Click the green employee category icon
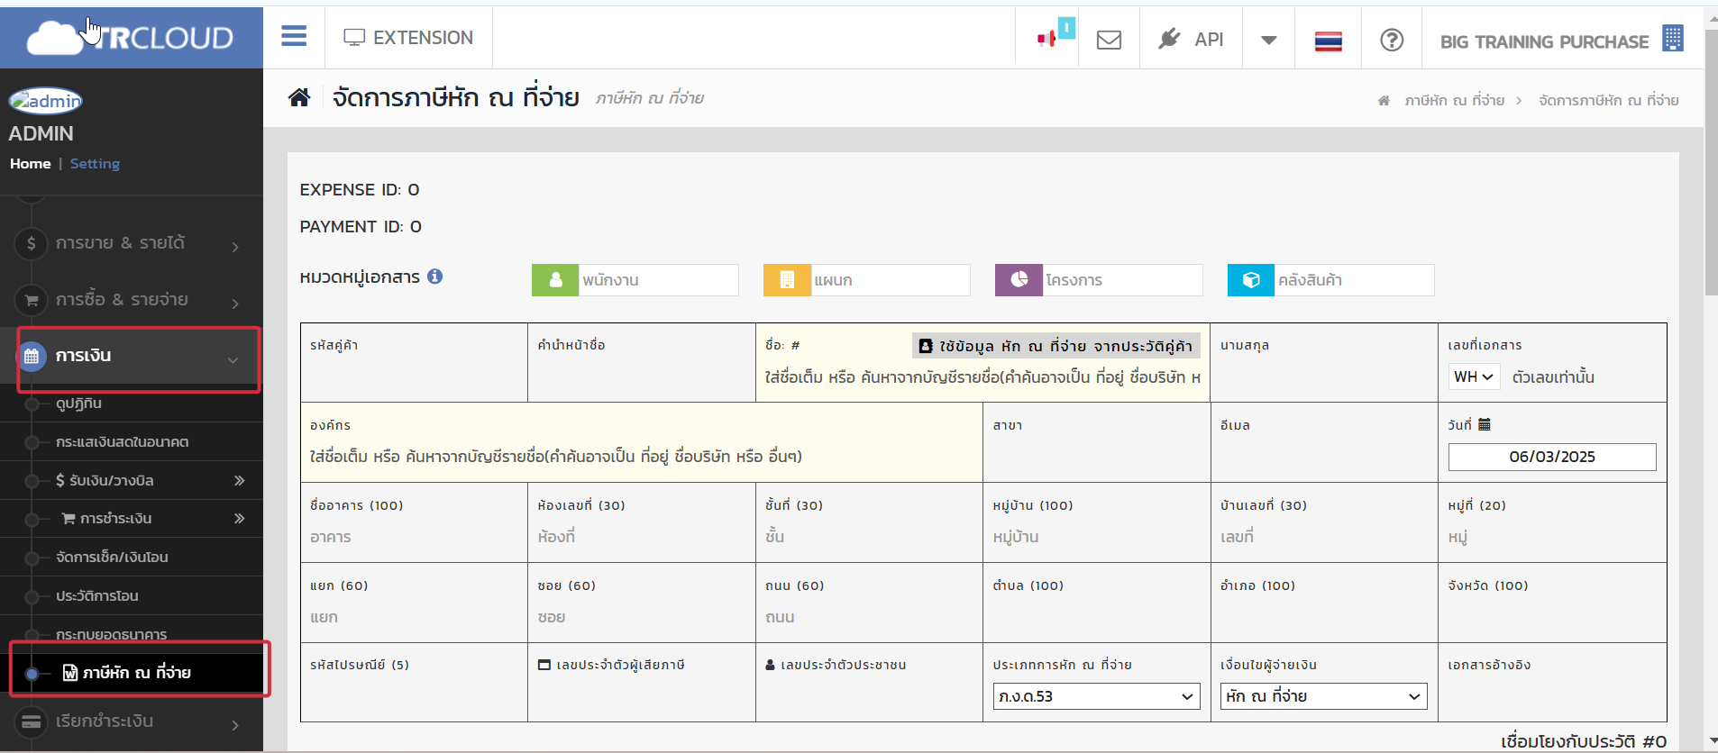 (555, 280)
